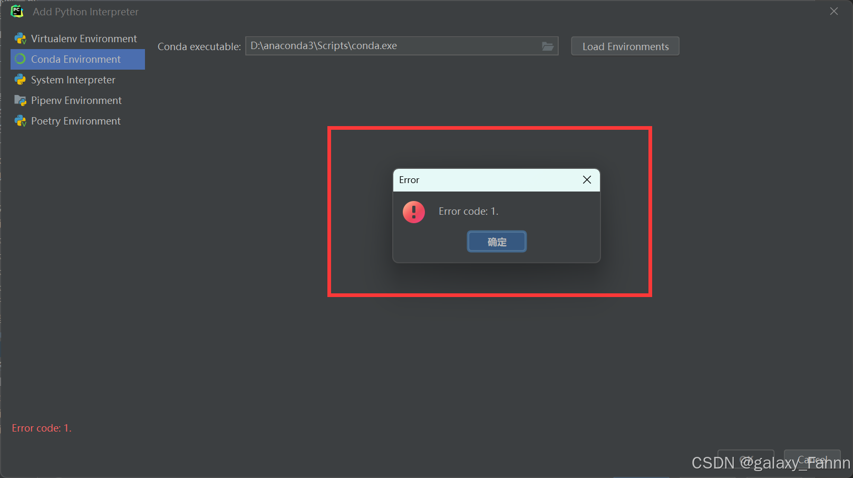Switch to System Interpreter option
The height and width of the screenshot is (478, 853).
[x=73, y=80]
